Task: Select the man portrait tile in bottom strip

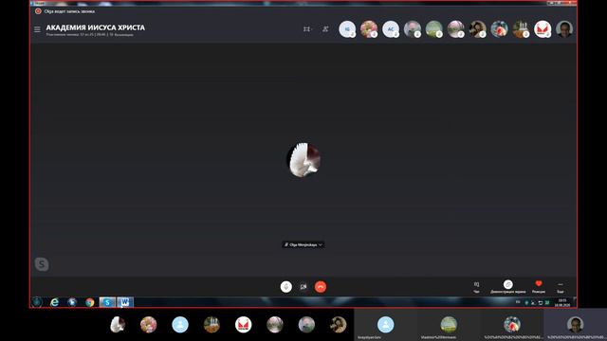Action: [x=576, y=324]
